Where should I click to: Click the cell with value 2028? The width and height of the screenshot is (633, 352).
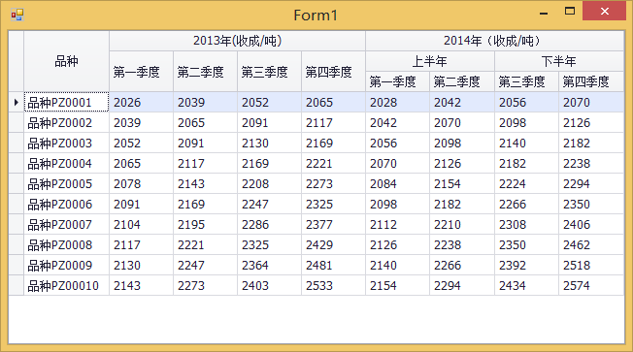397,103
